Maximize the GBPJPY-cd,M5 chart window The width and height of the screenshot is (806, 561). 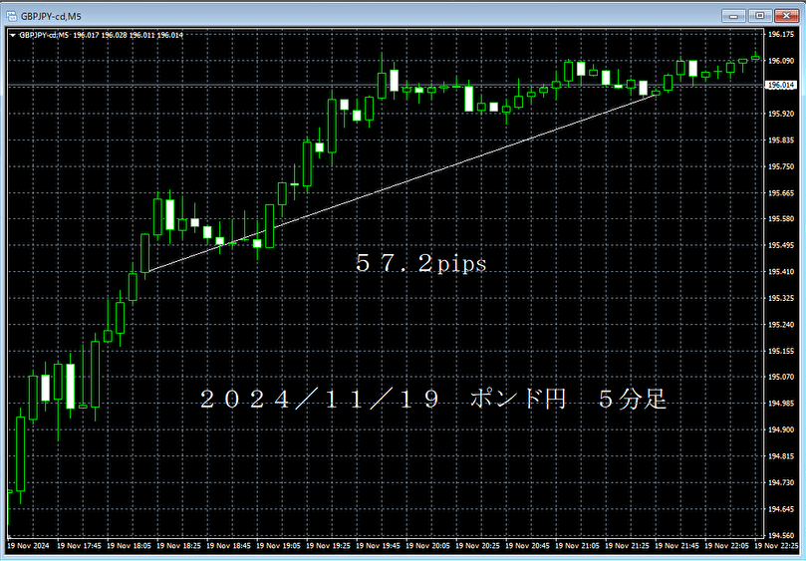pos(760,15)
